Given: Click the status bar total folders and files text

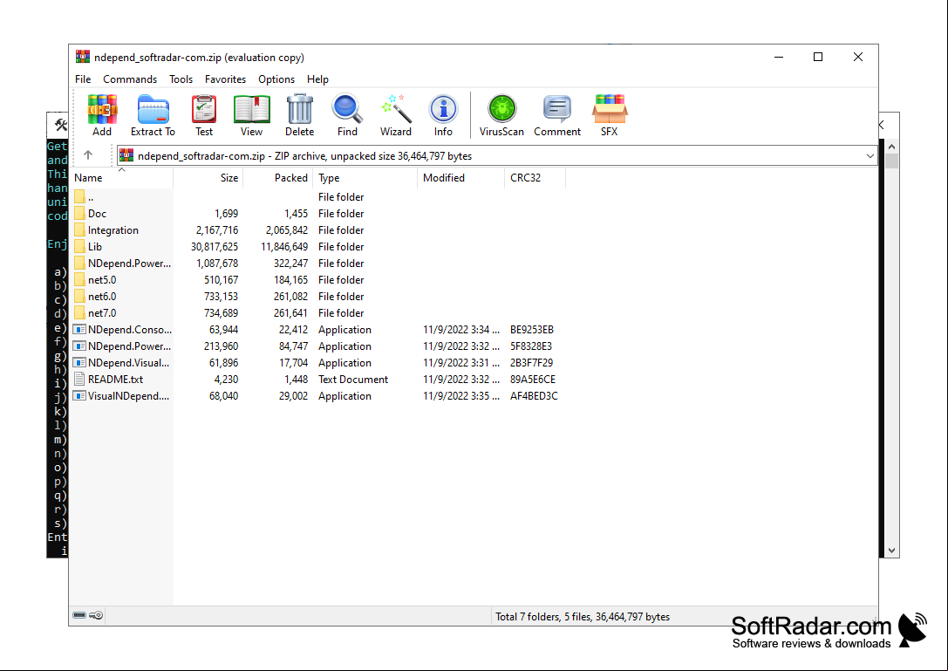Looking at the screenshot, I should pos(583,617).
